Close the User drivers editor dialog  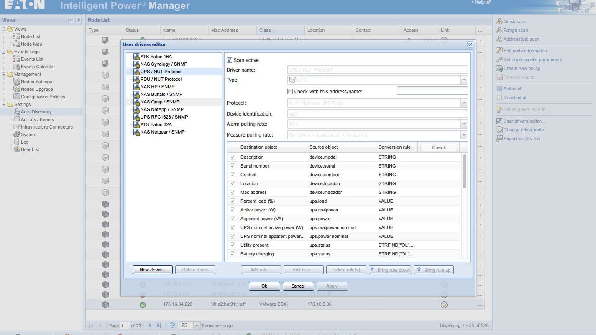pos(470,44)
